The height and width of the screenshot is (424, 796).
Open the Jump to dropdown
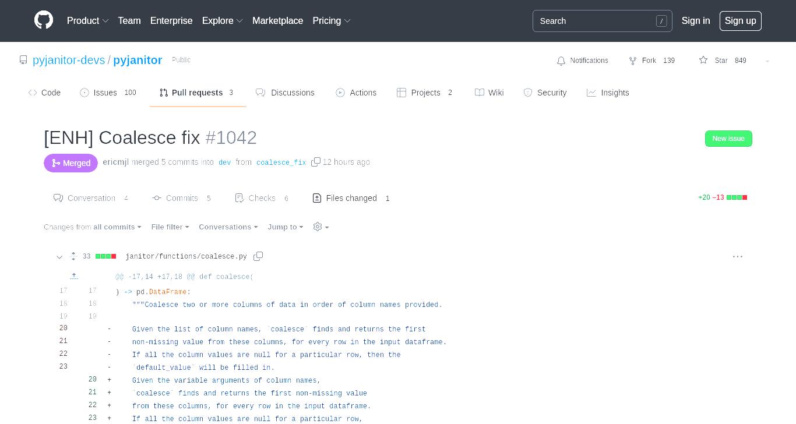[286, 227]
